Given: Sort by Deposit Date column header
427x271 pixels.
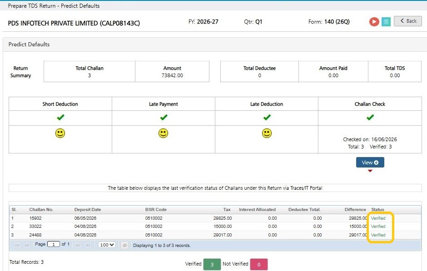Looking at the screenshot, I should pyautogui.click(x=88, y=210).
